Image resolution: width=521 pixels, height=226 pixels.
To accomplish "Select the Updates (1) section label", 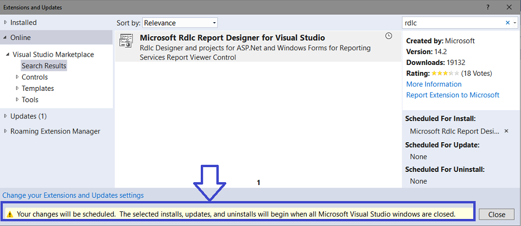I will [x=29, y=116].
